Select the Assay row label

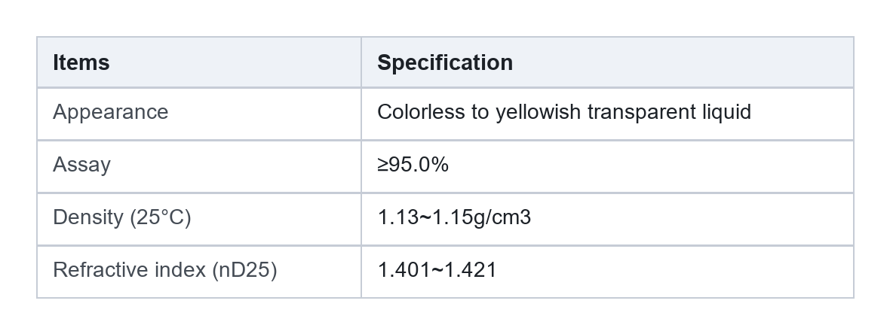click(81, 165)
